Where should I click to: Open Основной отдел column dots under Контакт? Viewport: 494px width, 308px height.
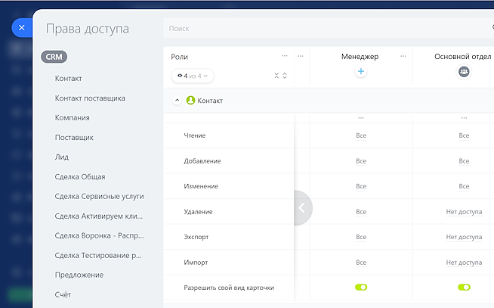click(464, 118)
